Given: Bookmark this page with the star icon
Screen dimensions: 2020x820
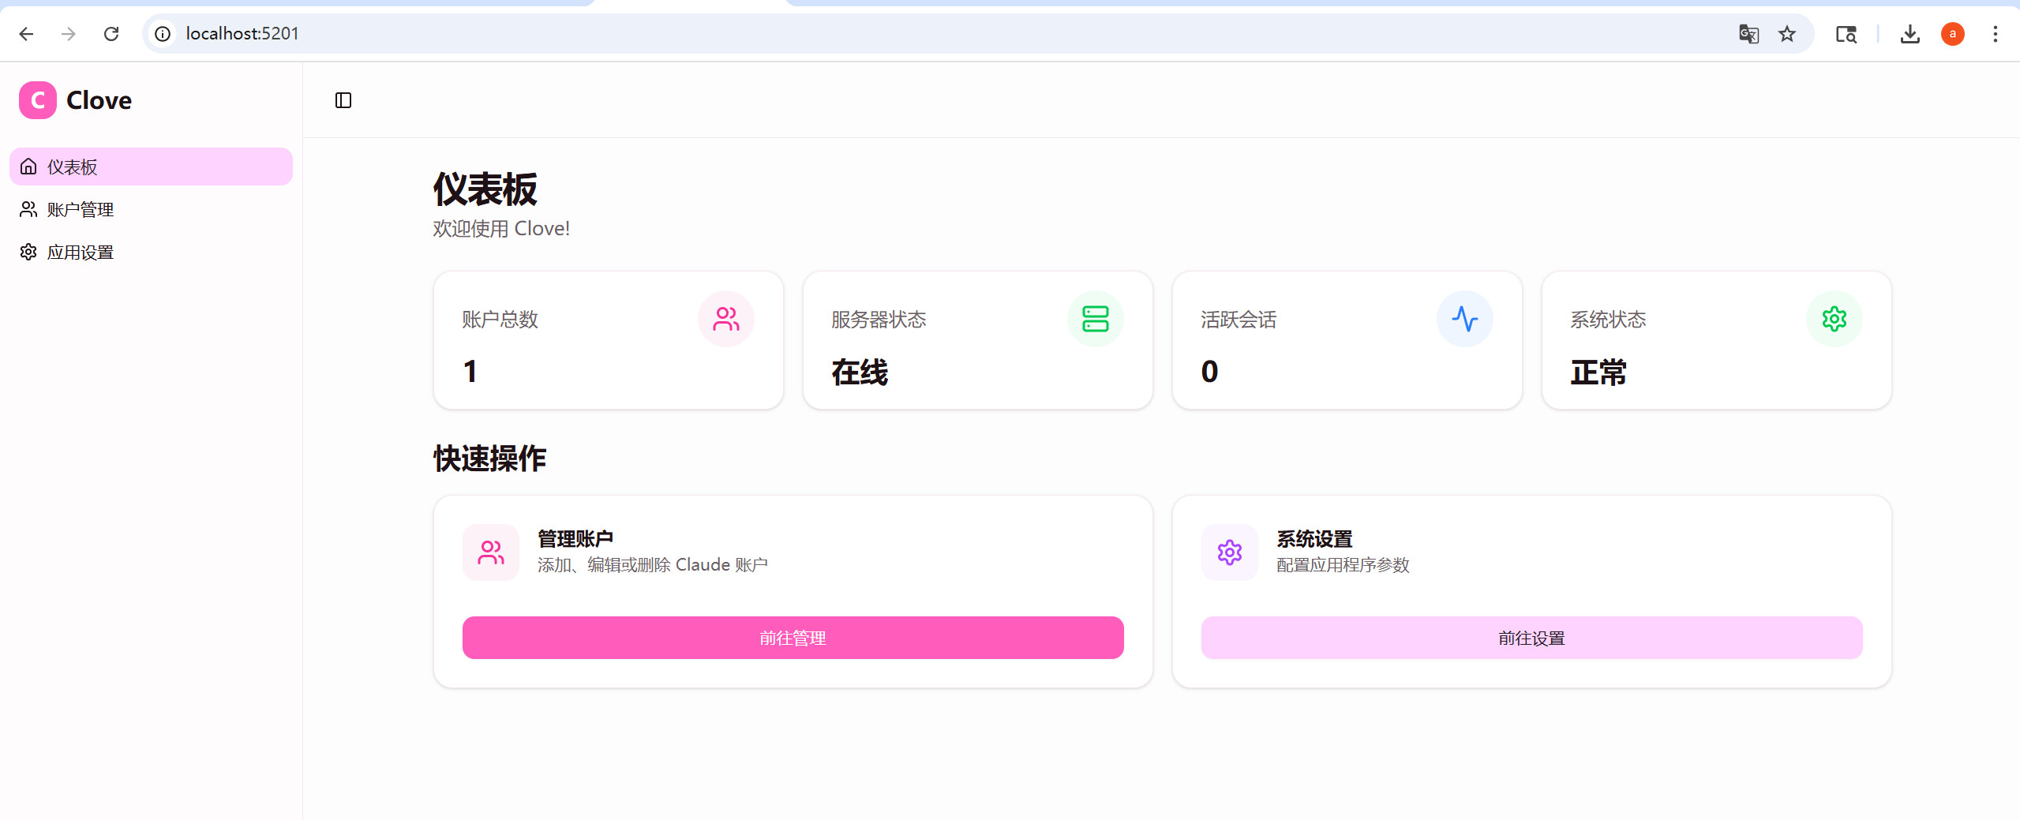Looking at the screenshot, I should pos(1787,34).
